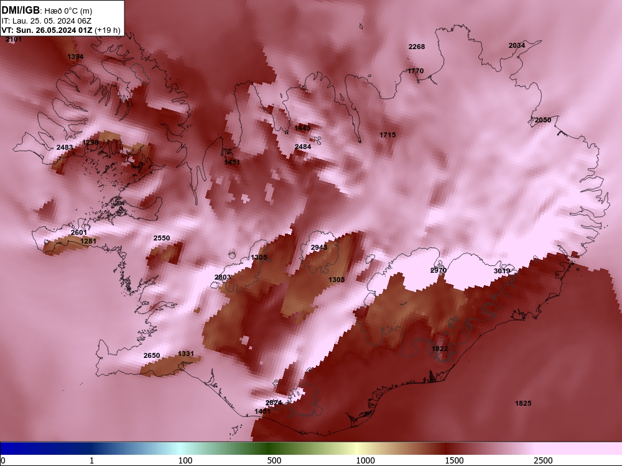This screenshot has height=466, width=622.
Task: Click the 2483 height value
Action: 65,147
